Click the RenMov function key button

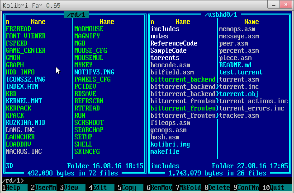[160, 188]
